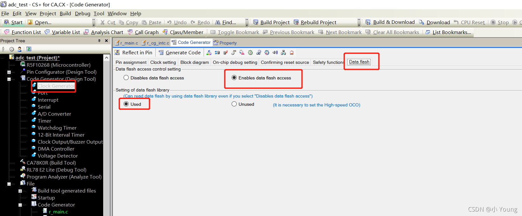This screenshot has height=216, width=522.
Task: Open Serial icon in Code Generator toolbar
Action: pyautogui.click(x=234, y=53)
